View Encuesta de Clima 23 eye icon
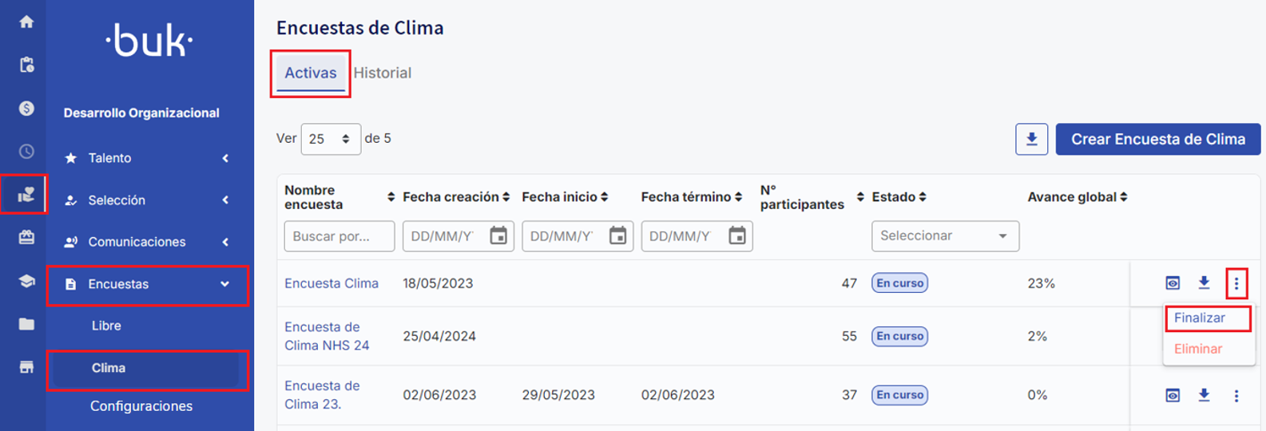The height and width of the screenshot is (431, 1266). pos(1173,395)
